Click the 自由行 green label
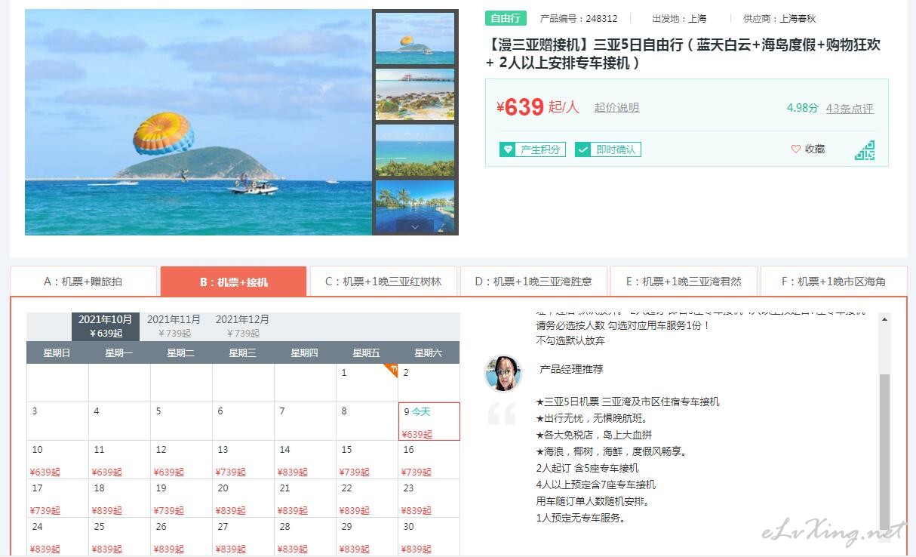Screen dimensions: 916x557 coord(506,19)
